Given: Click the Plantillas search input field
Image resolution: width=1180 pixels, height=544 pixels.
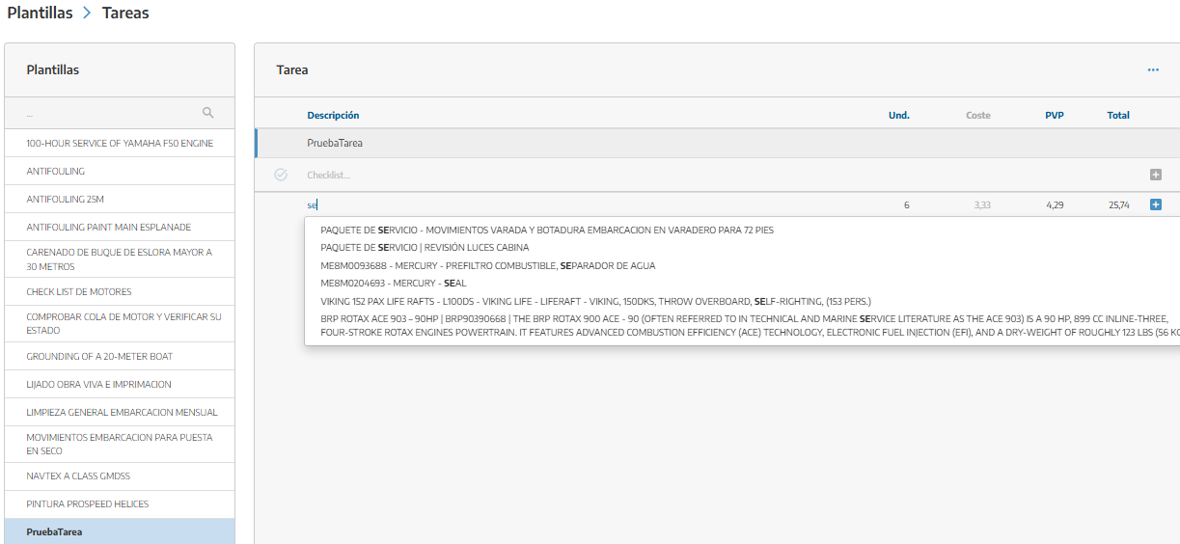Looking at the screenshot, I should [110, 114].
